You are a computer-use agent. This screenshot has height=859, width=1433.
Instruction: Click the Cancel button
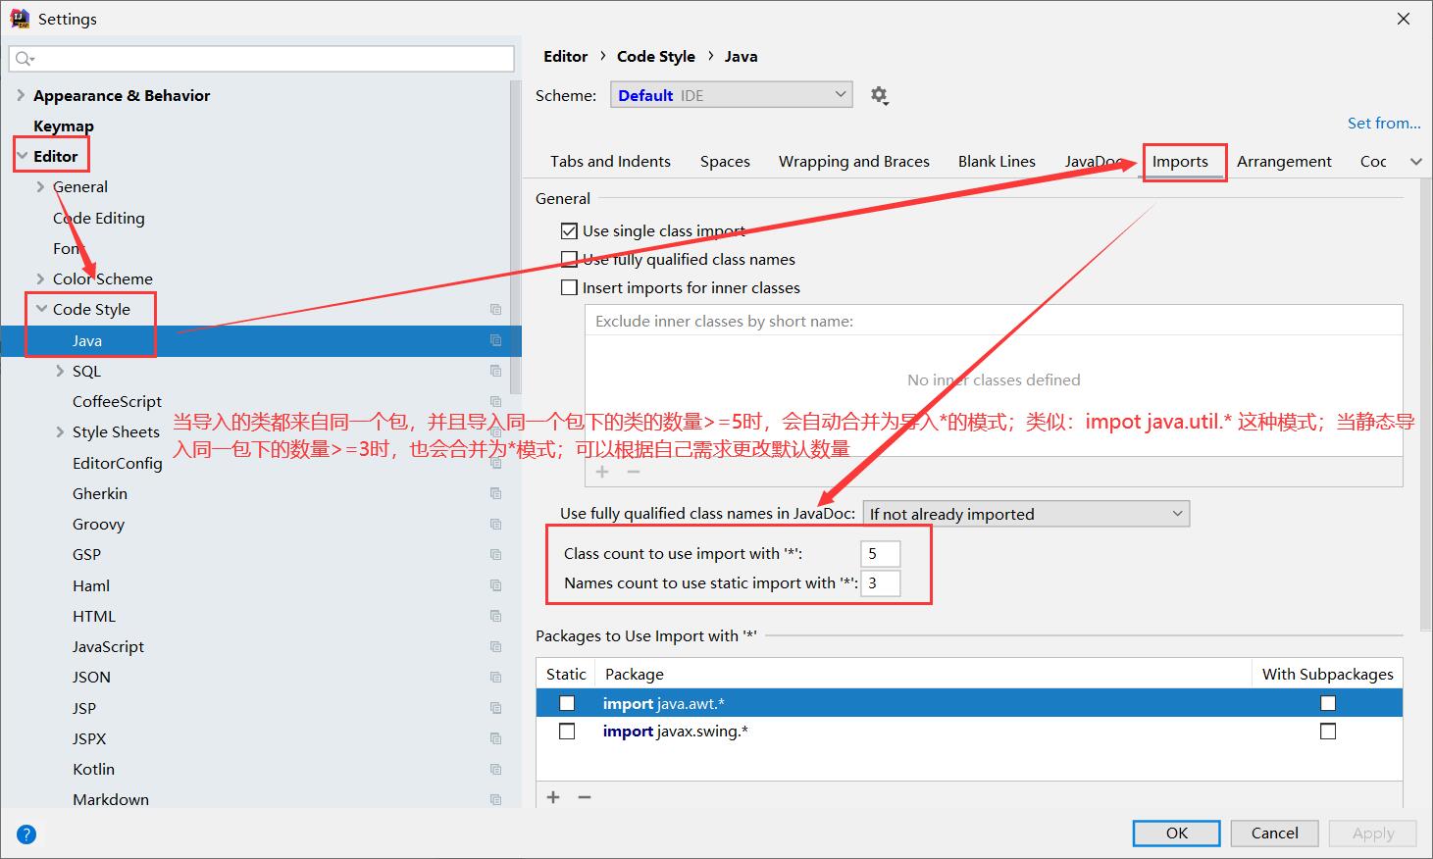pyautogui.click(x=1274, y=834)
